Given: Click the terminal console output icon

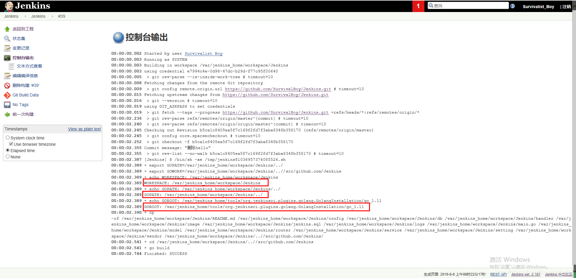Looking at the screenshot, I should tap(7, 58).
